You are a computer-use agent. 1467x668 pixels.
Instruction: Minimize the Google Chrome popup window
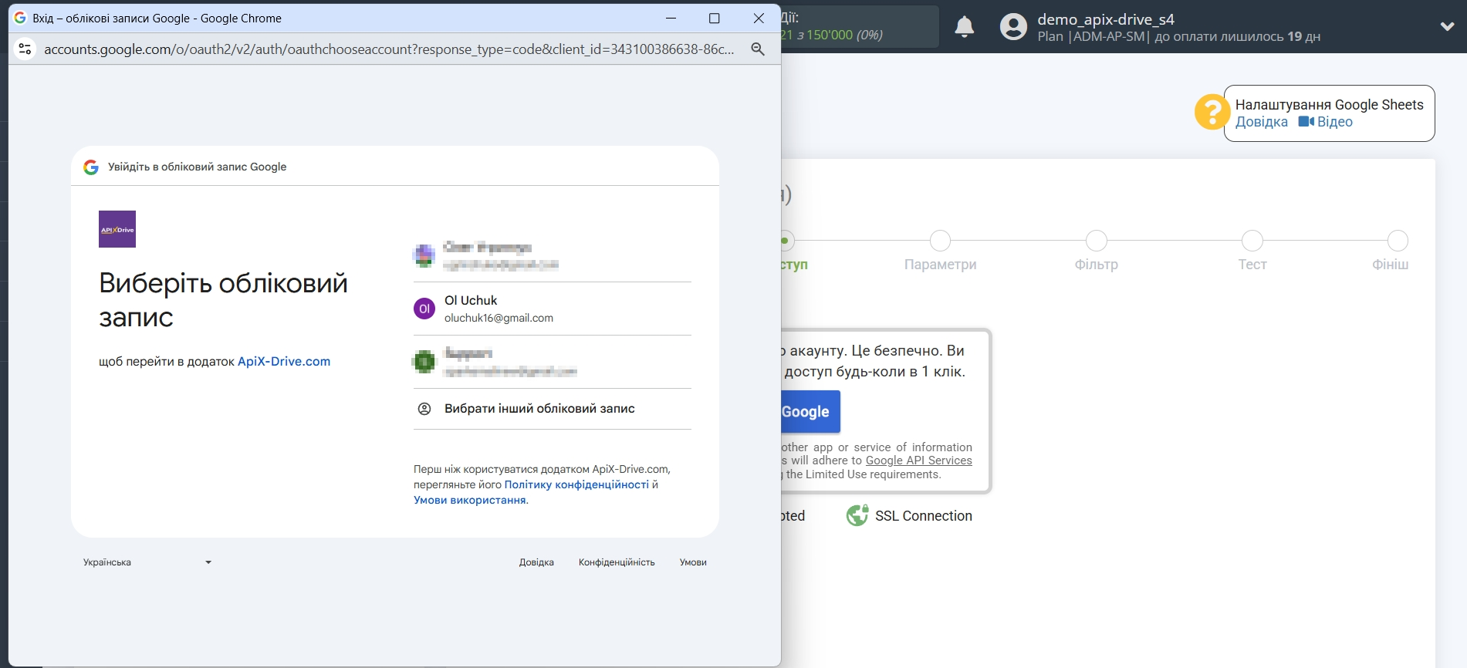pyautogui.click(x=671, y=18)
